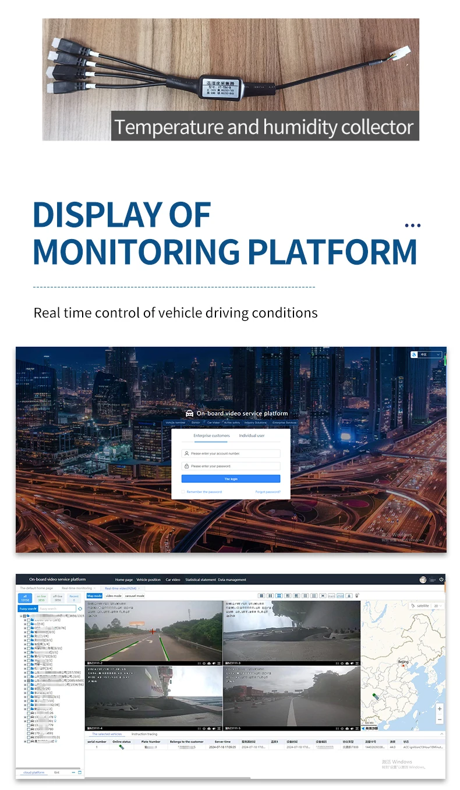The width and height of the screenshot is (460, 790).
Task: Maximize video pane 8Z3111-3
Action: pos(357,663)
